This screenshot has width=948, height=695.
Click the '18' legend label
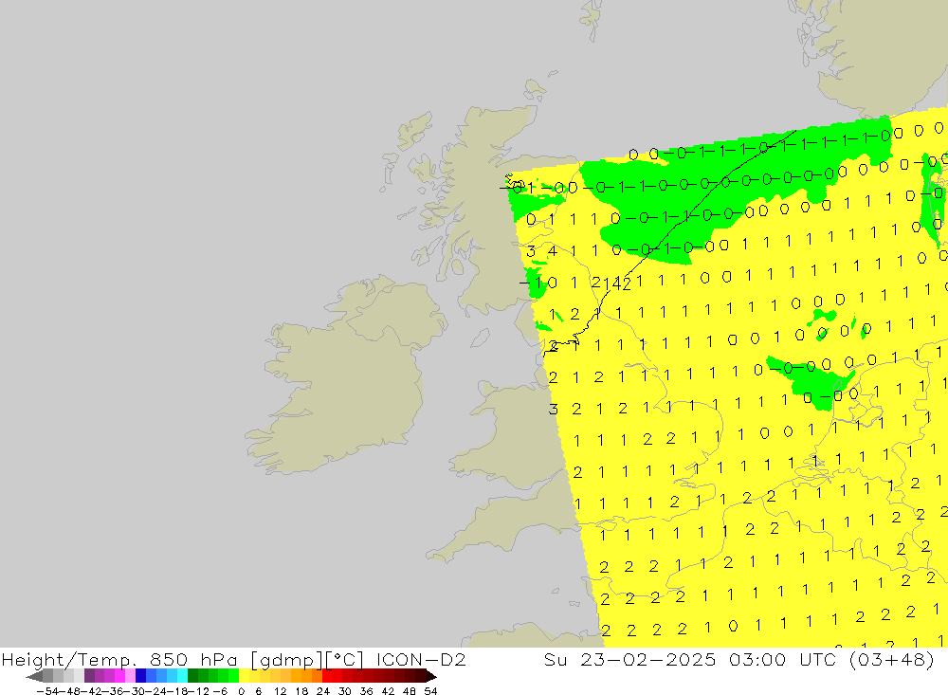[x=301, y=691]
